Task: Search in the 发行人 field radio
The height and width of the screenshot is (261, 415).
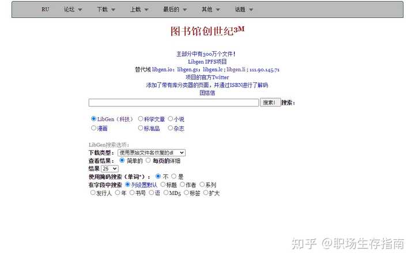Action: click(93, 193)
